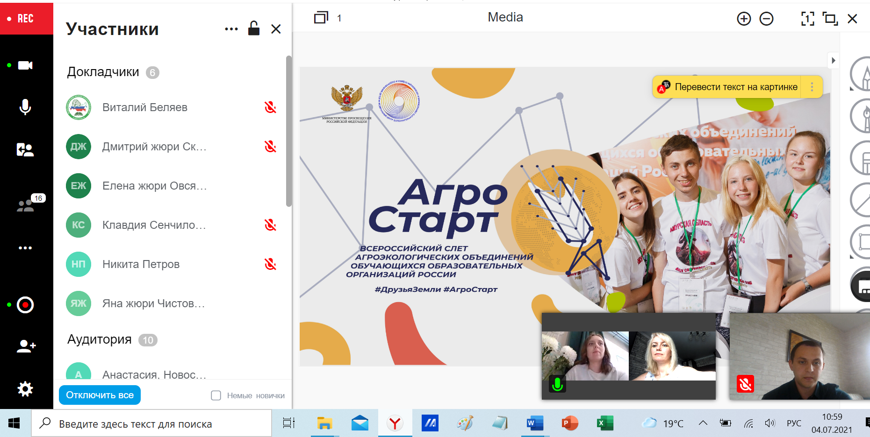Click the record button in sidebar
Screen dimensions: 870x437
click(25, 305)
